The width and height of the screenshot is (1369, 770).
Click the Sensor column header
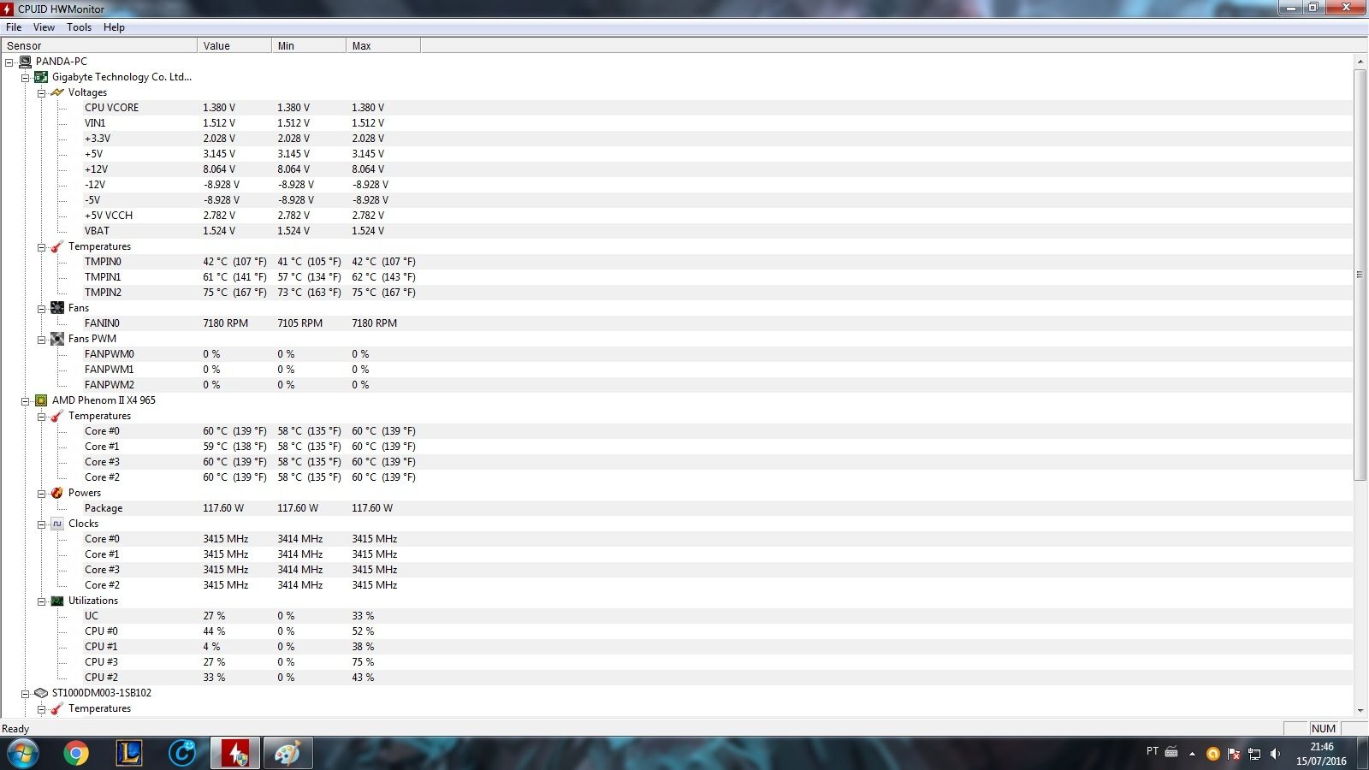pos(99,45)
